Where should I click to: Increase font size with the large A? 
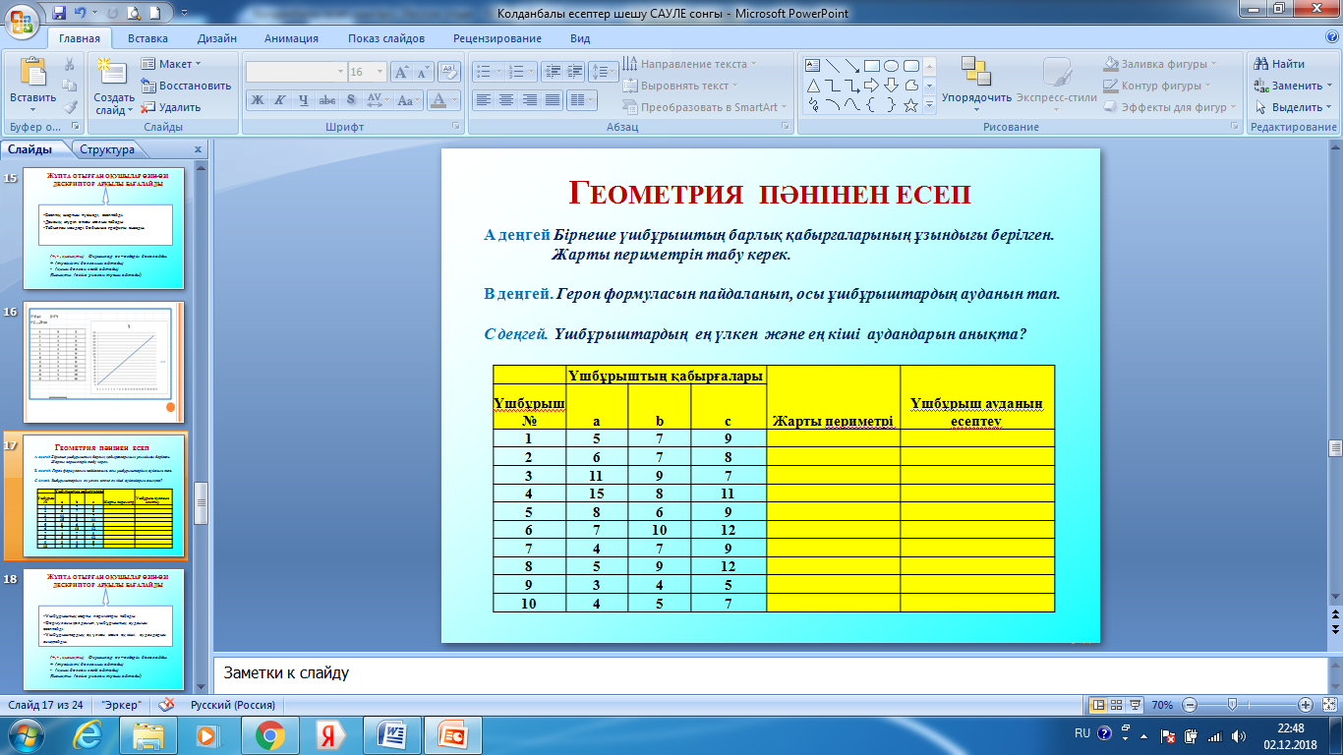401,72
